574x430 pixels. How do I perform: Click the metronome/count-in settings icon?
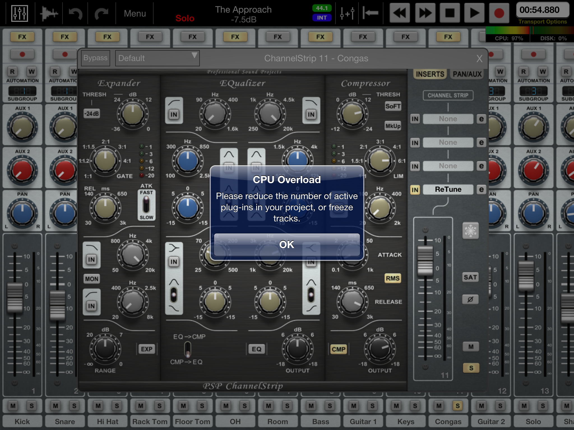pos(347,13)
